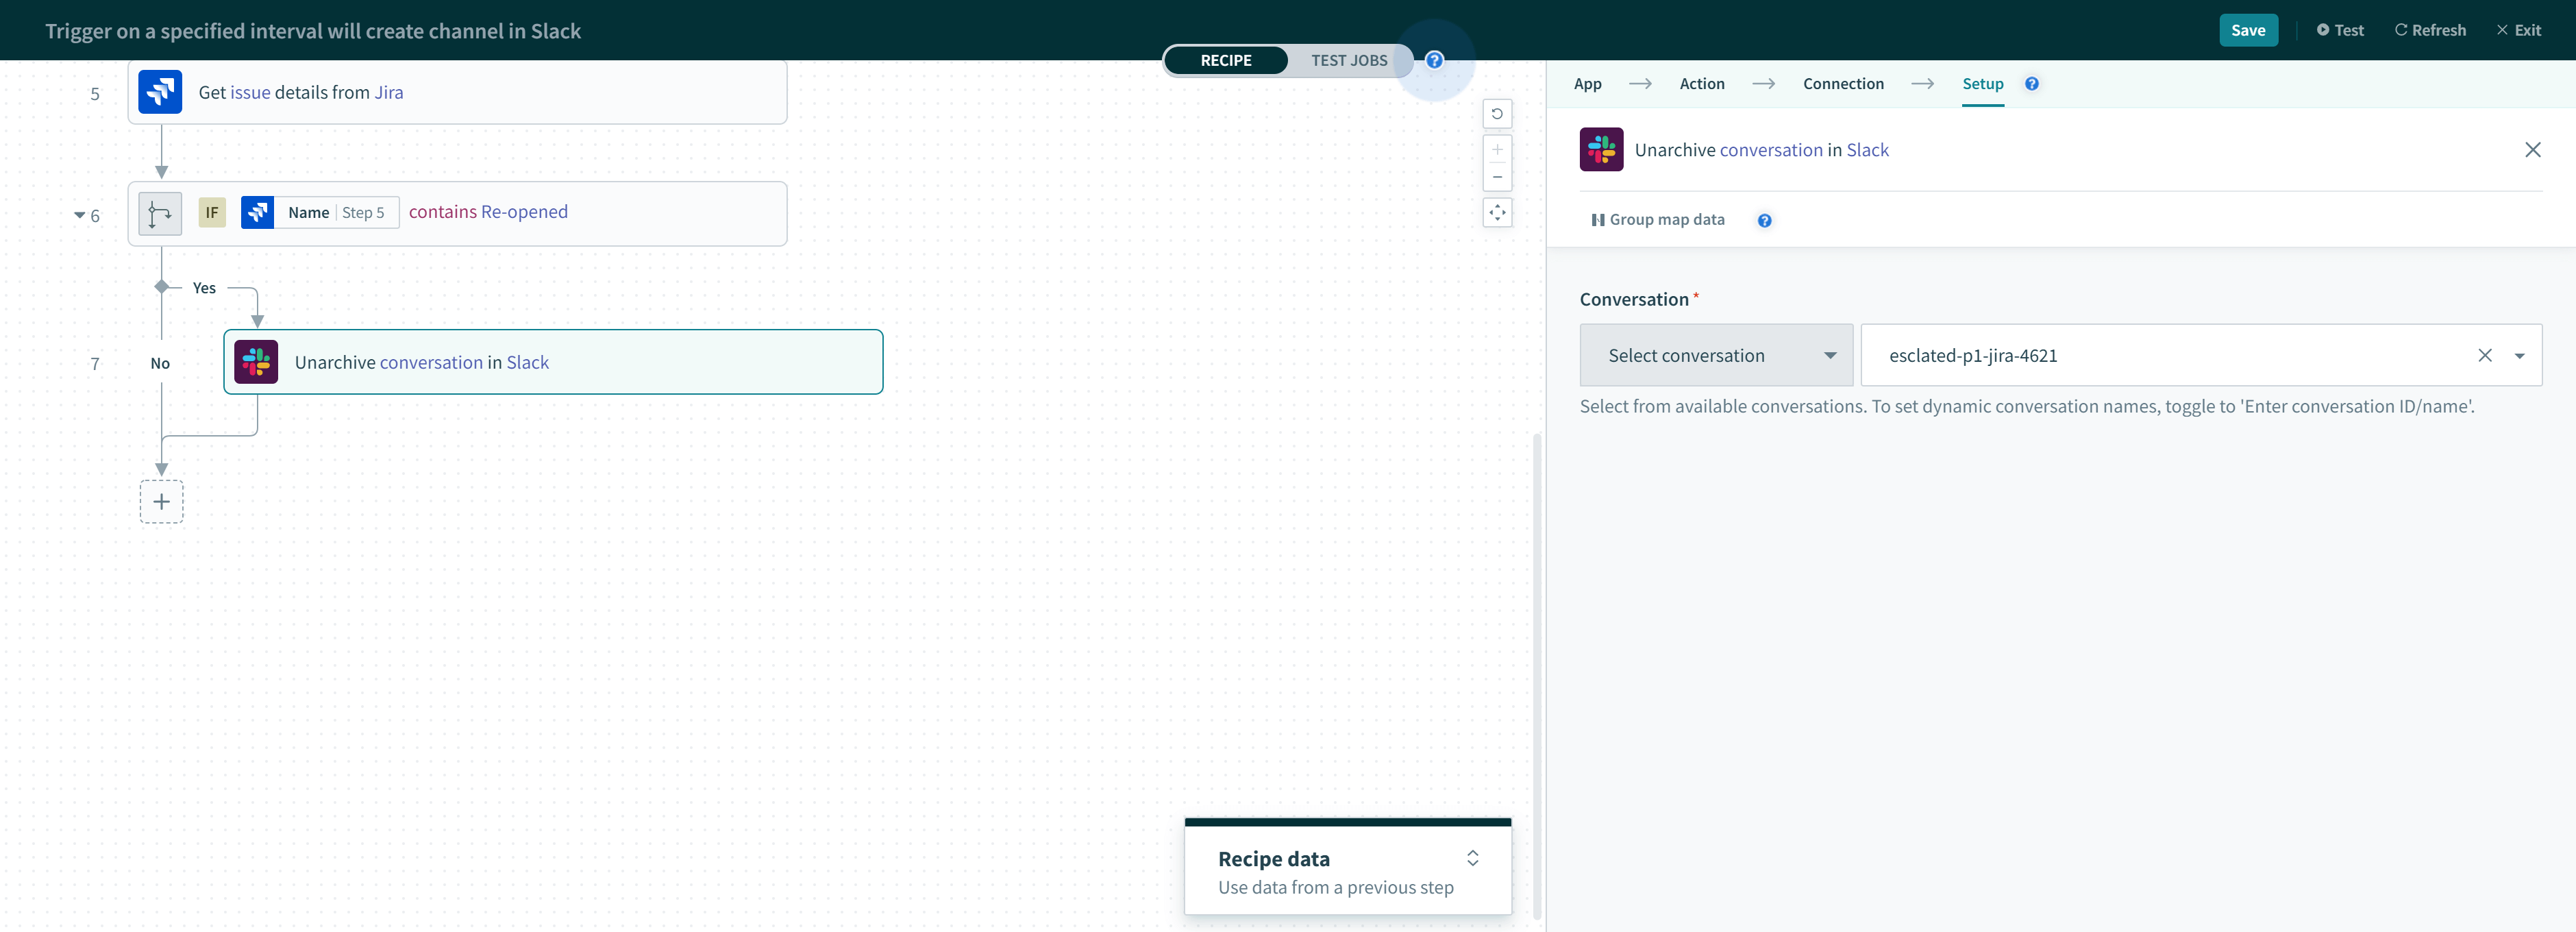Toggle Group map data
The width and height of the screenshot is (2576, 932).
(x=1657, y=220)
